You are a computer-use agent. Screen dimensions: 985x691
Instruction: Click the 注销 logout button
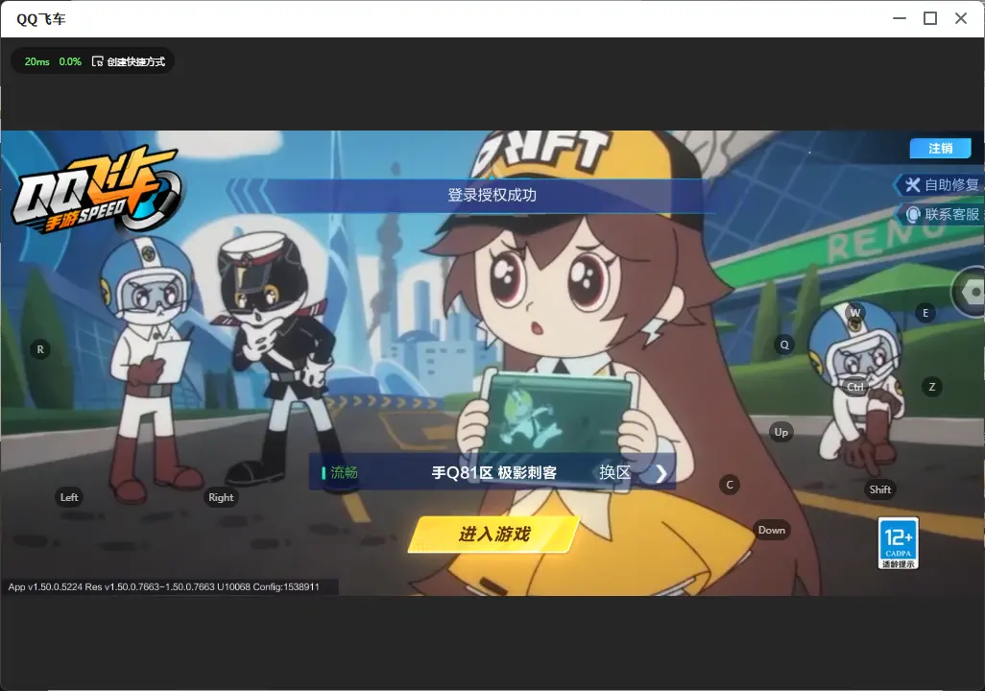941,148
